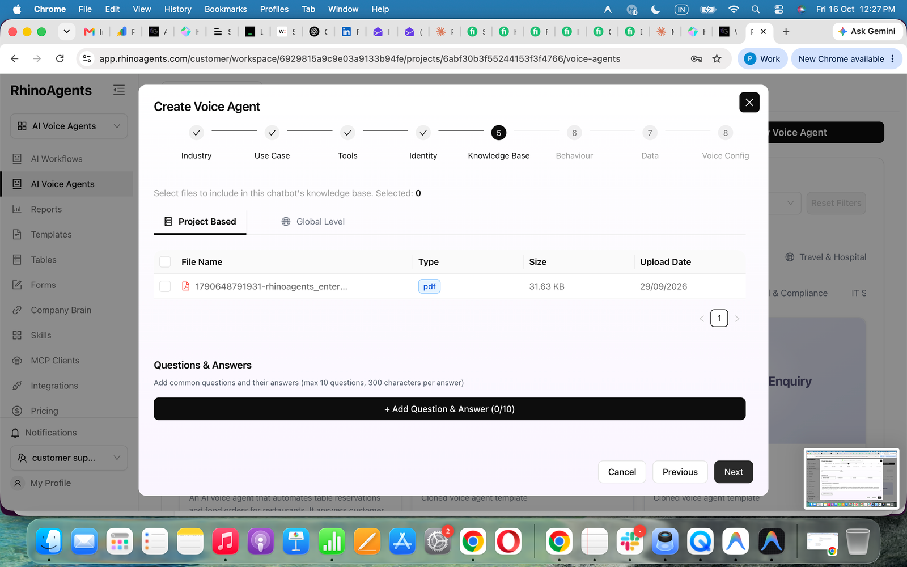Click the PDF file icon in the table
The height and width of the screenshot is (567, 907).
click(185, 286)
